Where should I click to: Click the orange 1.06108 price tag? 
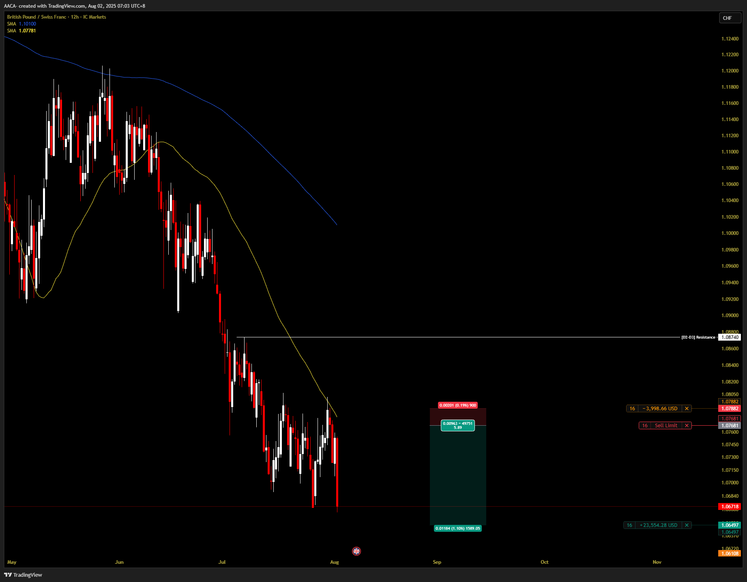(730, 553)
